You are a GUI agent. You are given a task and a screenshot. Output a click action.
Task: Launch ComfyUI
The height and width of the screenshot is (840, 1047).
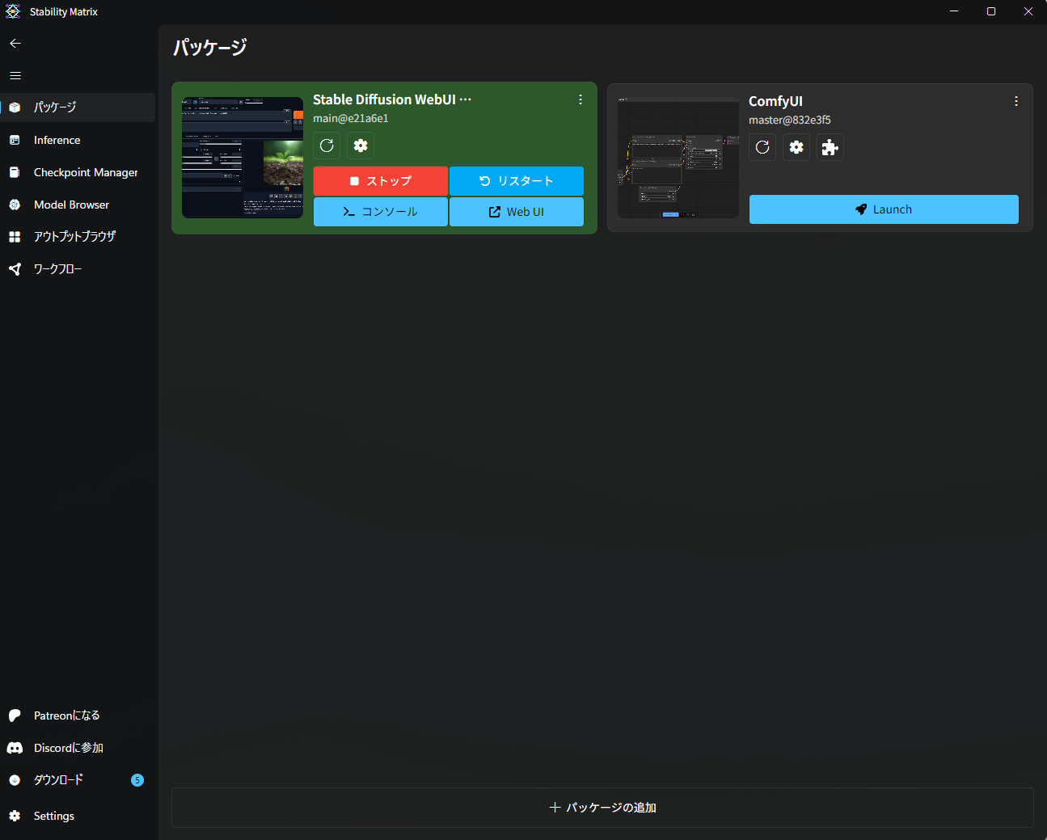pos(884,209)
